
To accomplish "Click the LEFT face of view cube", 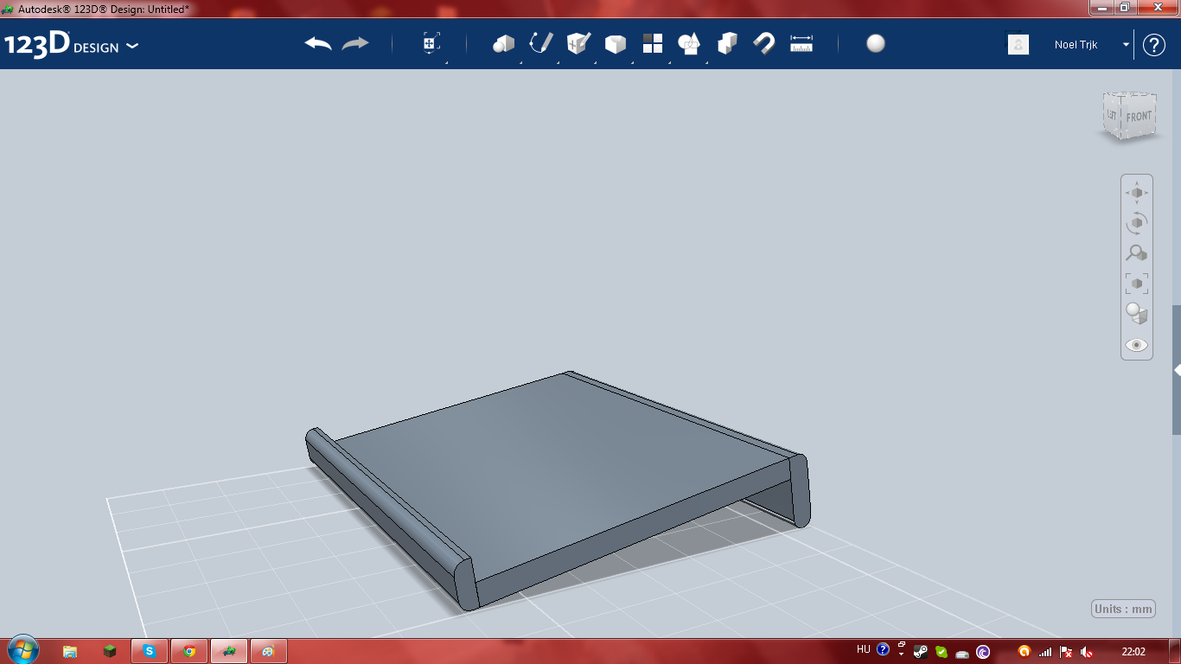I will (1113, 114).
